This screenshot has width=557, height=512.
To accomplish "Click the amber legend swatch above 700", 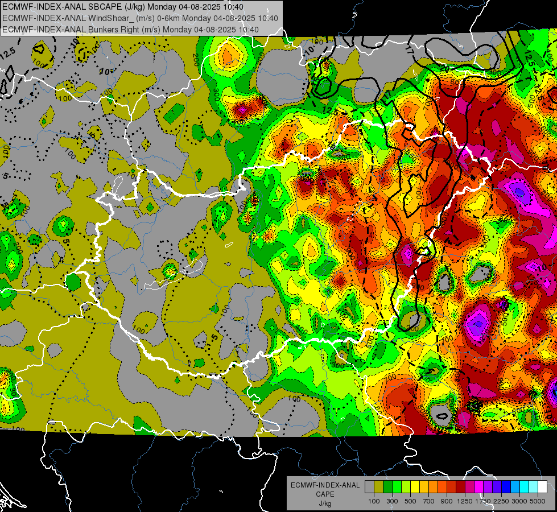I will [424, 486].
